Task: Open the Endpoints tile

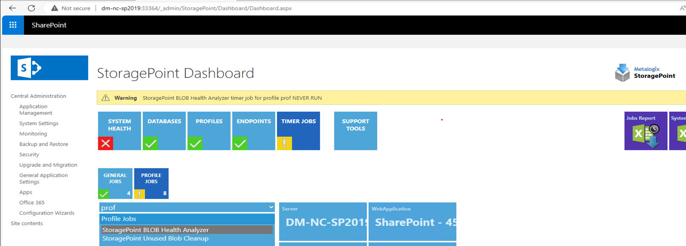Action: click(254, 131)
